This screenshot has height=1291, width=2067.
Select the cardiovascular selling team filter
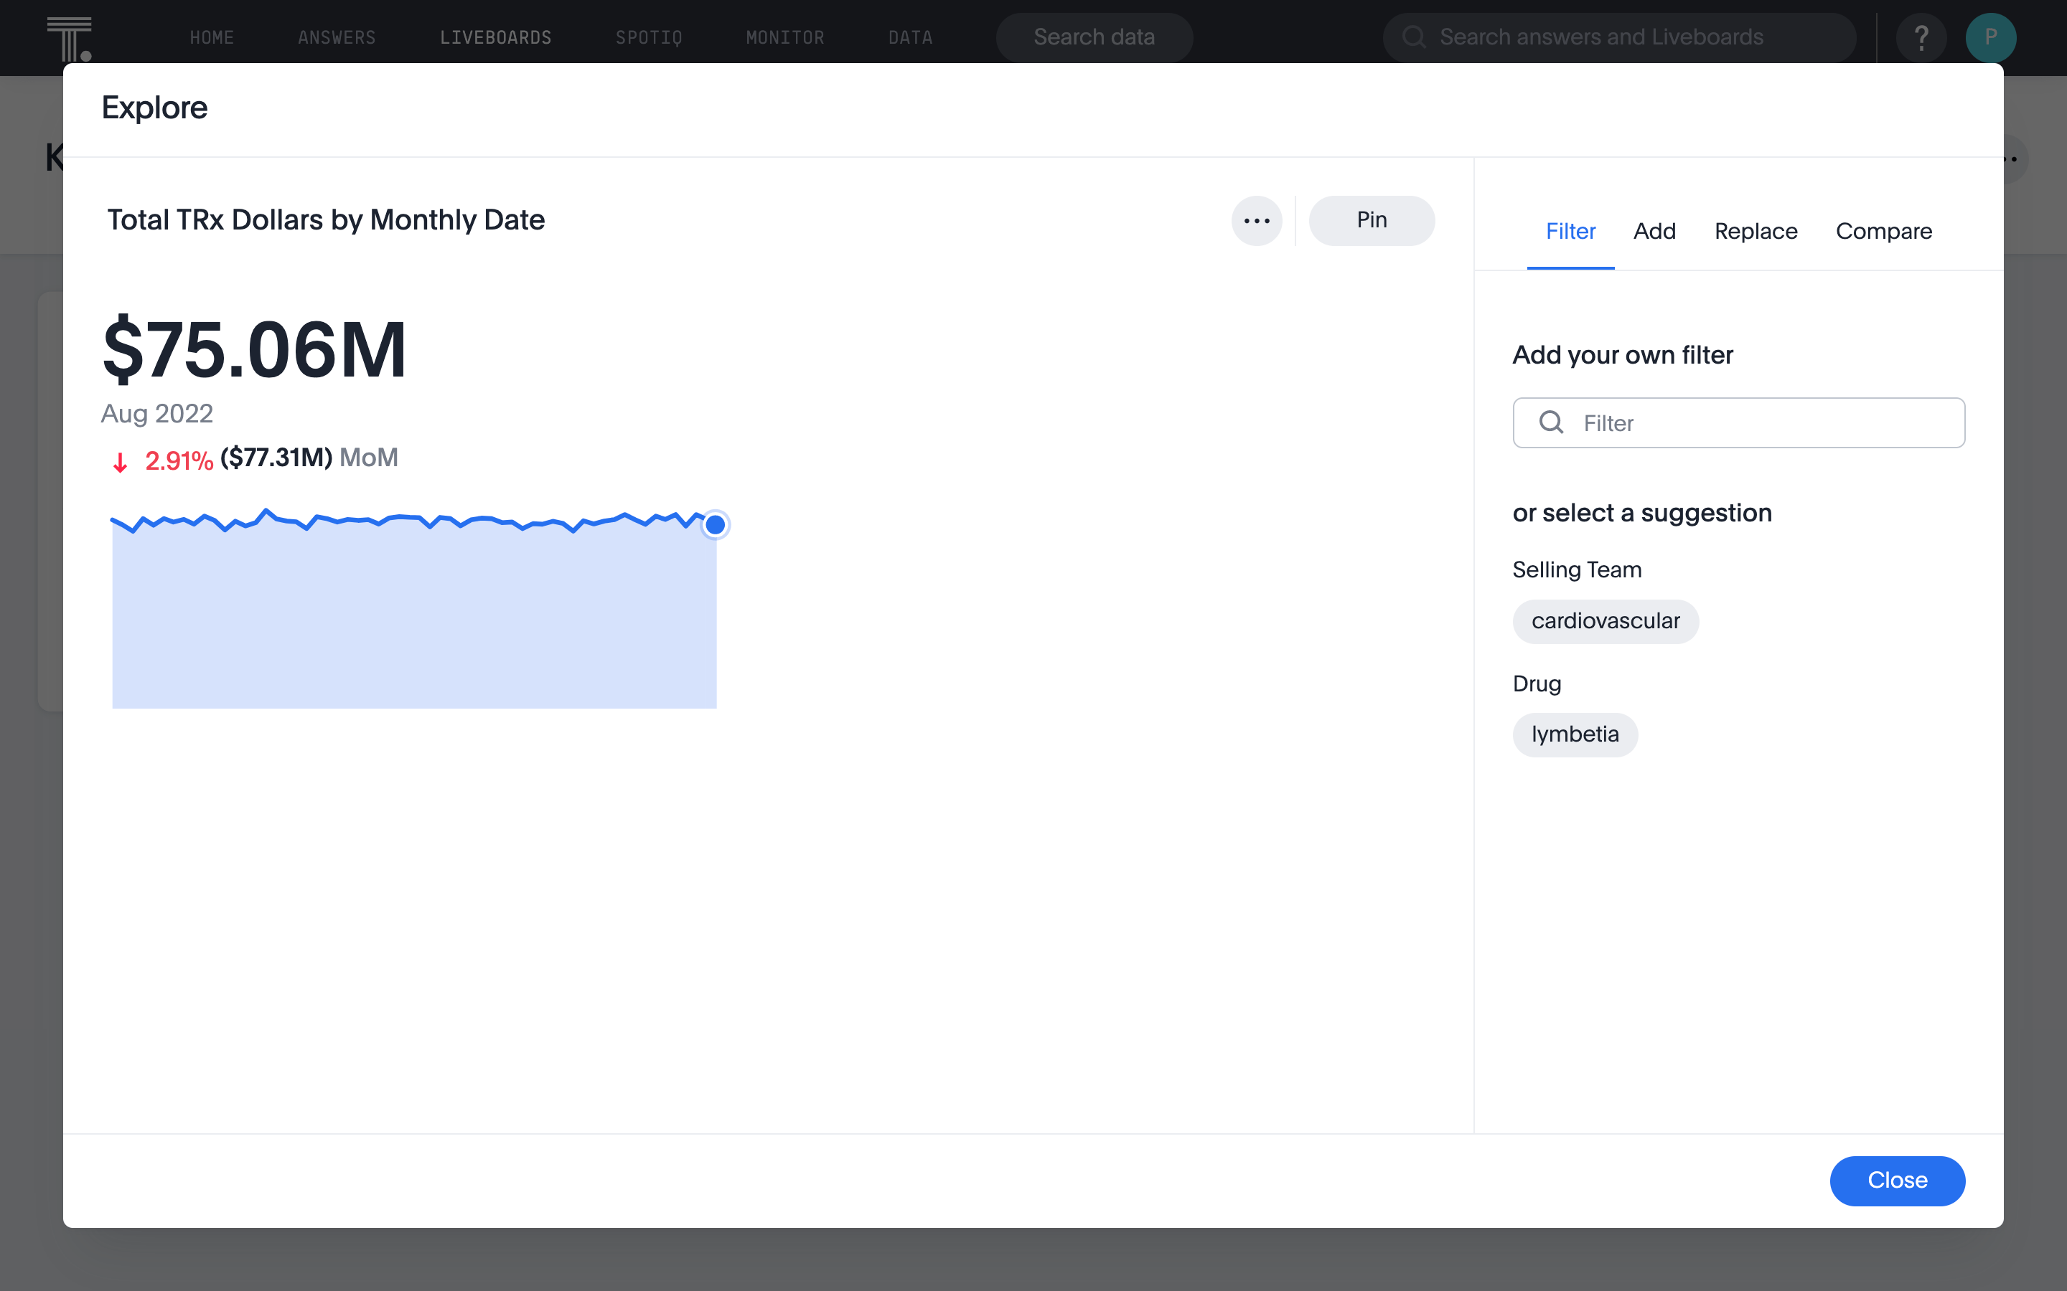(1606, 620)
